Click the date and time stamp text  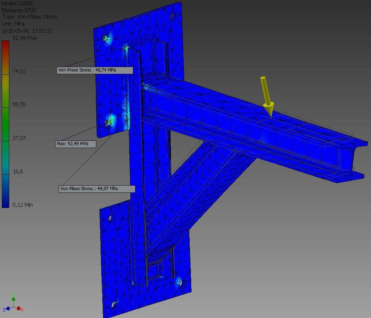(x=27, y=31)
